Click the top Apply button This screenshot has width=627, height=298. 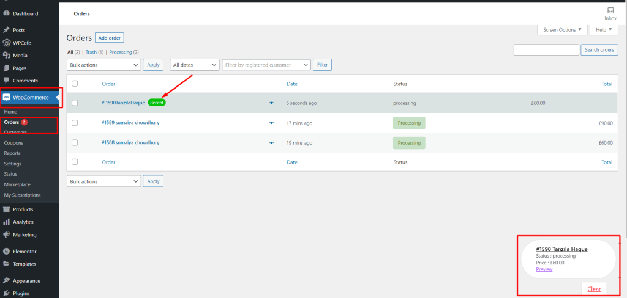point(153,65)
